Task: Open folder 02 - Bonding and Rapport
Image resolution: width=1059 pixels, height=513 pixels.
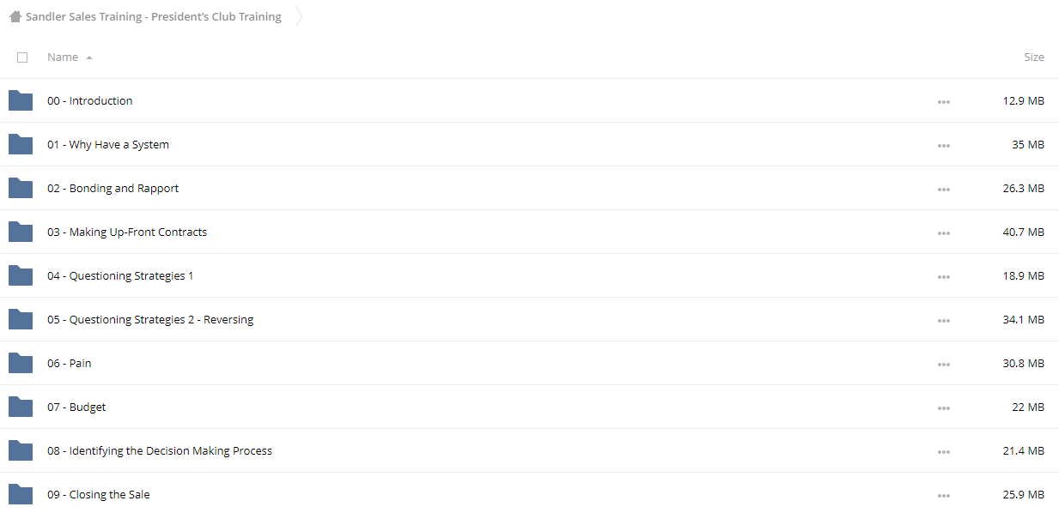Action: click(113, 189)
